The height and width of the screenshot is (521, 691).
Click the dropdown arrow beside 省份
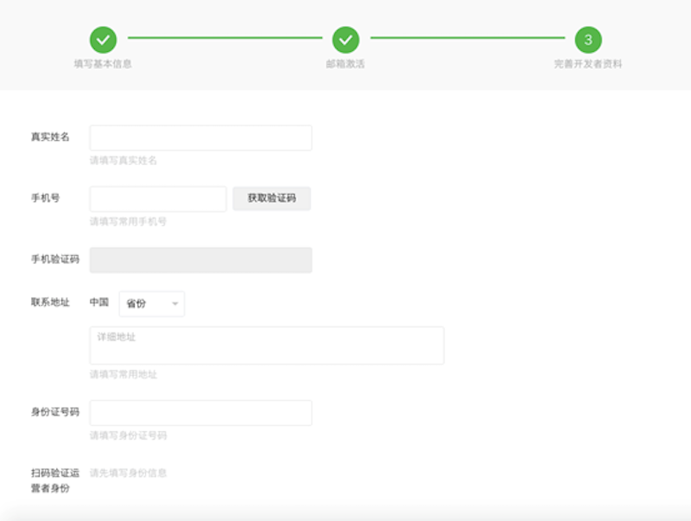(x=174, y=304)
